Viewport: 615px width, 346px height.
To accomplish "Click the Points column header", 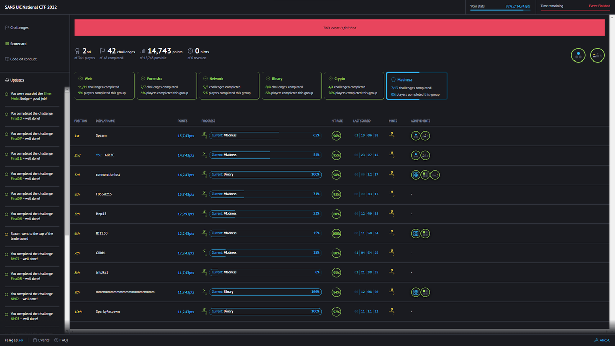I will coord(182,121).
